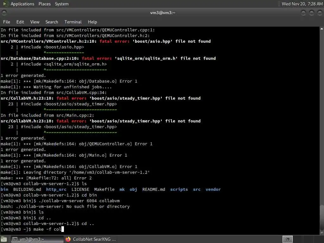Click 'README.md' in the ls output
This screenshot has width=324, height=243.
click(x=154, y=189)
